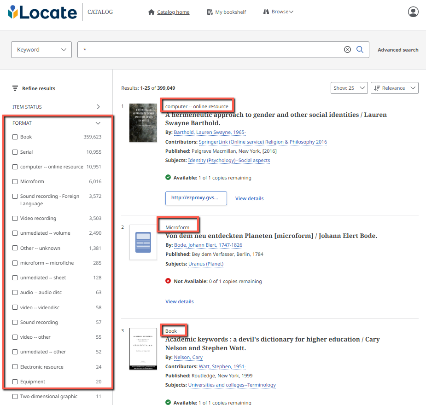The image size is (426, 405).
Task: Collapse the FORMAT section chevron
Action: coord(98,123)
